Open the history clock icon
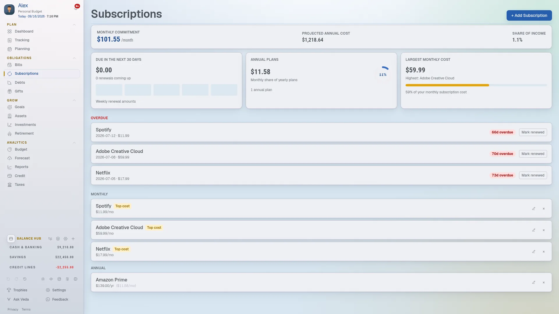The image size is (559, 314). [x=25, y=279]
